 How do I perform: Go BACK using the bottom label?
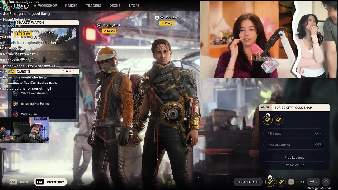(24, 182)
